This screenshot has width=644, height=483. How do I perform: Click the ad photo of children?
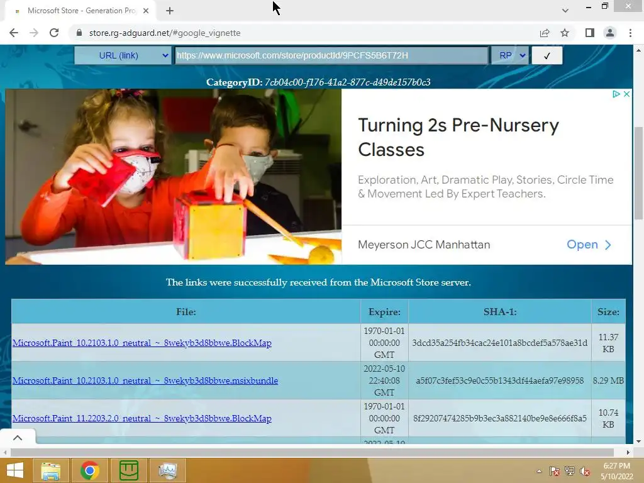pos(173,177)
